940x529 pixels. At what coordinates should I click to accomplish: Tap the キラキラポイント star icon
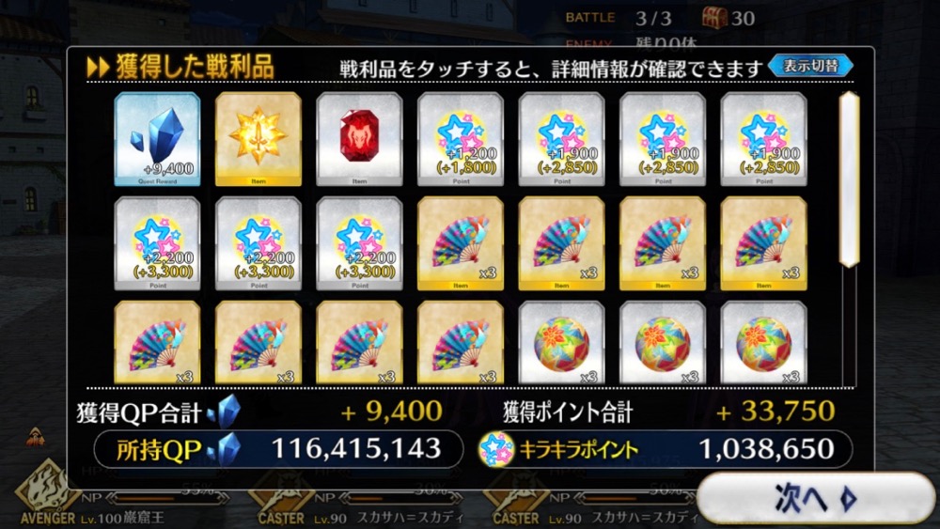[496, 449]
